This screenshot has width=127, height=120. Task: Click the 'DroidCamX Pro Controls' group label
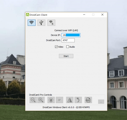pos(40,95)
